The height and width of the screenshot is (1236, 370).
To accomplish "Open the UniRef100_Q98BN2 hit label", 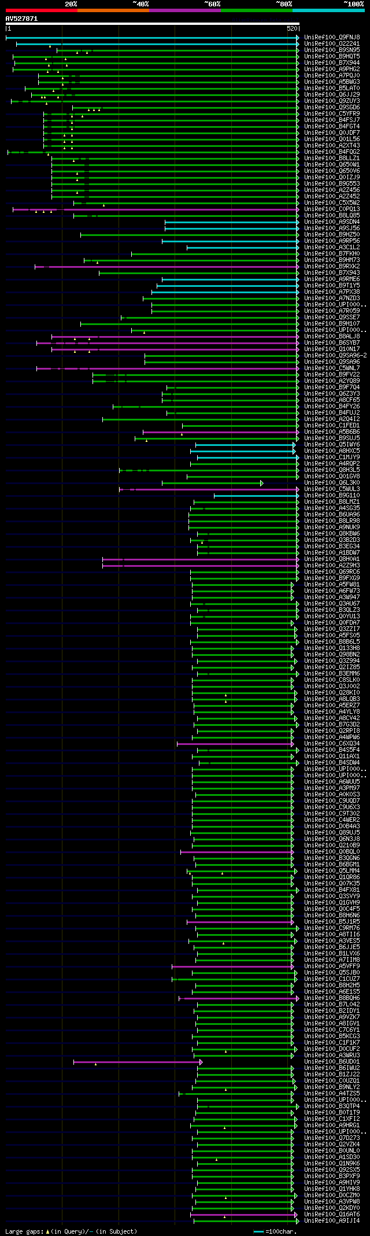I will (x=332, y=654).
